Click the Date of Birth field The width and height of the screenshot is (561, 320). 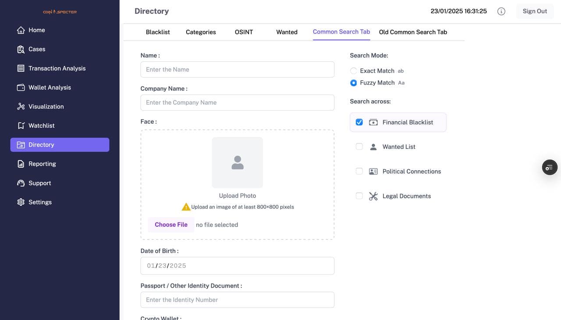pyautogui.click(x=237, y=266)
